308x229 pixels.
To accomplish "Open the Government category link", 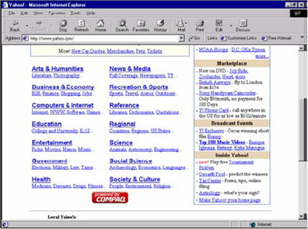I will click(x=50, y=161).
